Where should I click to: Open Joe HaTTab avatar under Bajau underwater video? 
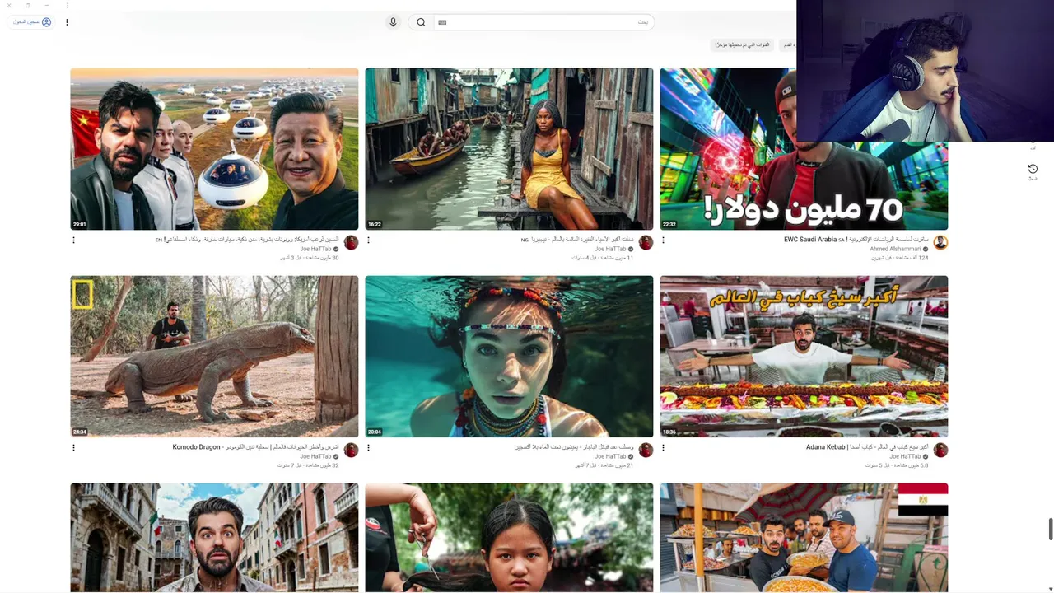pyautogui.click(x=646, y=450)
